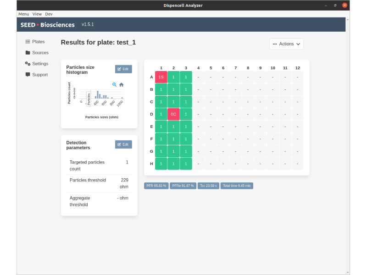Image resolution: width=367 pixels, height=275 pixels.
Task: Click the heading Results for plate: test_1
Action: coord(98,42)
